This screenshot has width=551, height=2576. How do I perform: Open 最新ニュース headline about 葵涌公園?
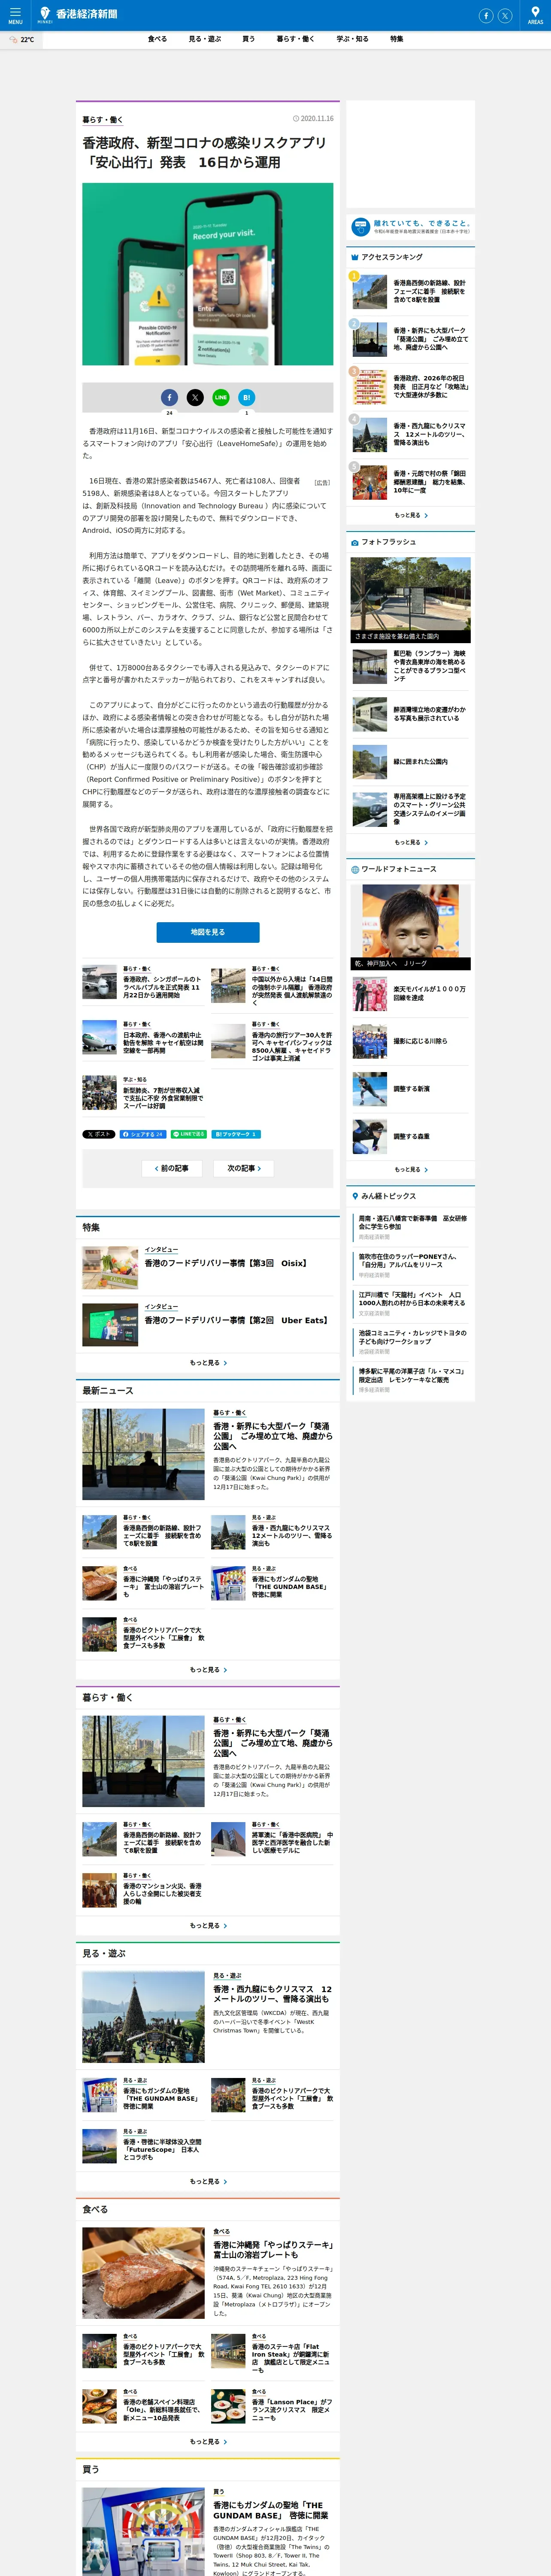coord(273,1436)
